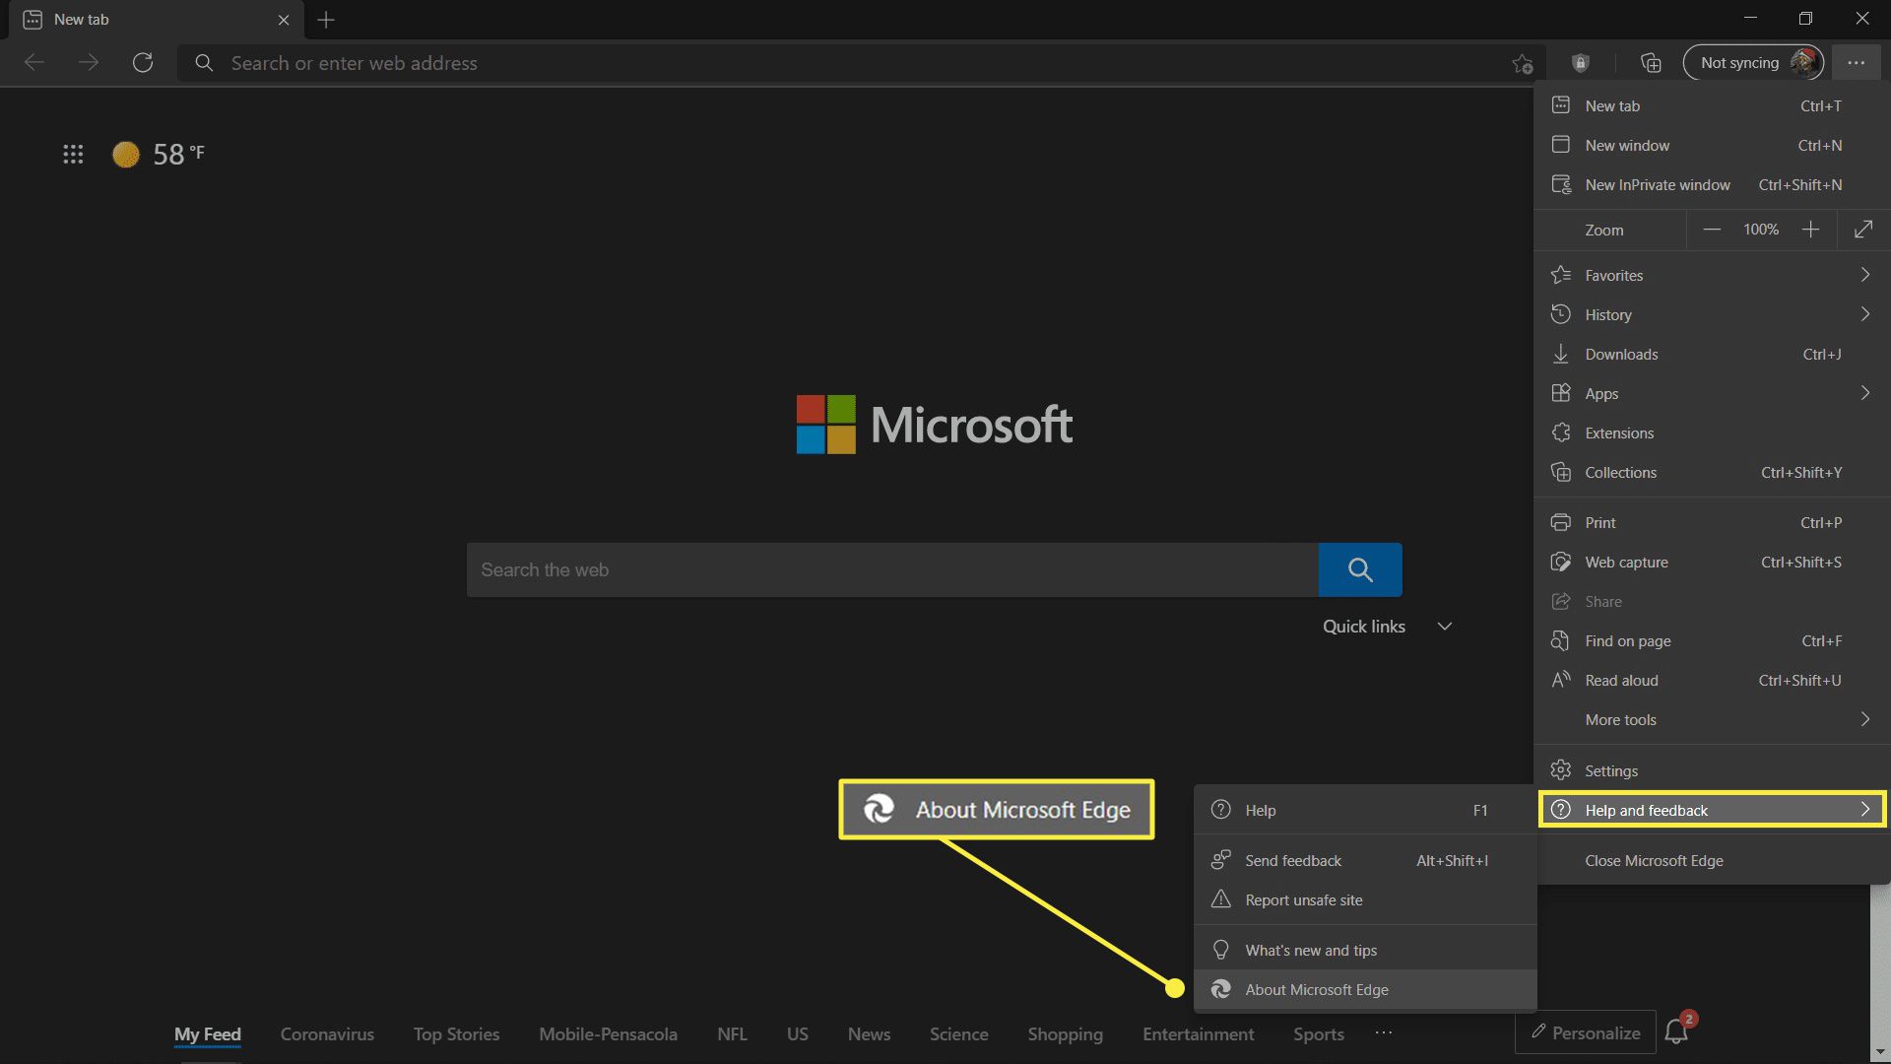Click the Web capture icon
The height and width of the screenshot is (1064, 1891).
[1561, 562]
